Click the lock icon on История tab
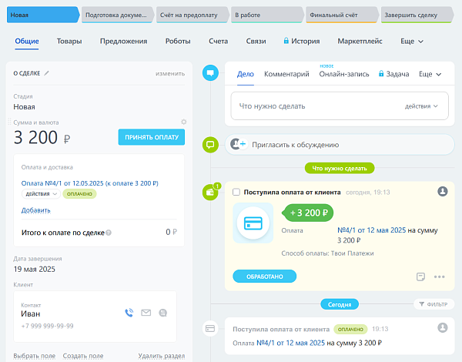 point(286,41)
